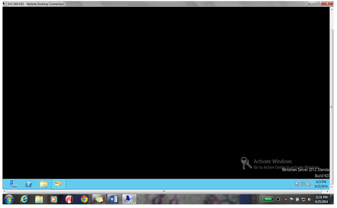Click the horizontal scrollbar thumb of remote window
Image resolution: width=337 pixels, height=208 pixels.
coord(164,191)
